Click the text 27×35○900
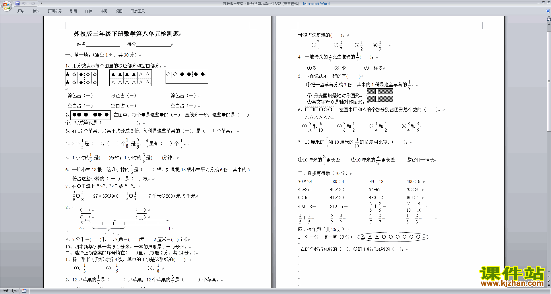Image resolution: width=551 pixels, height=294 pixels. click(106, 196)
